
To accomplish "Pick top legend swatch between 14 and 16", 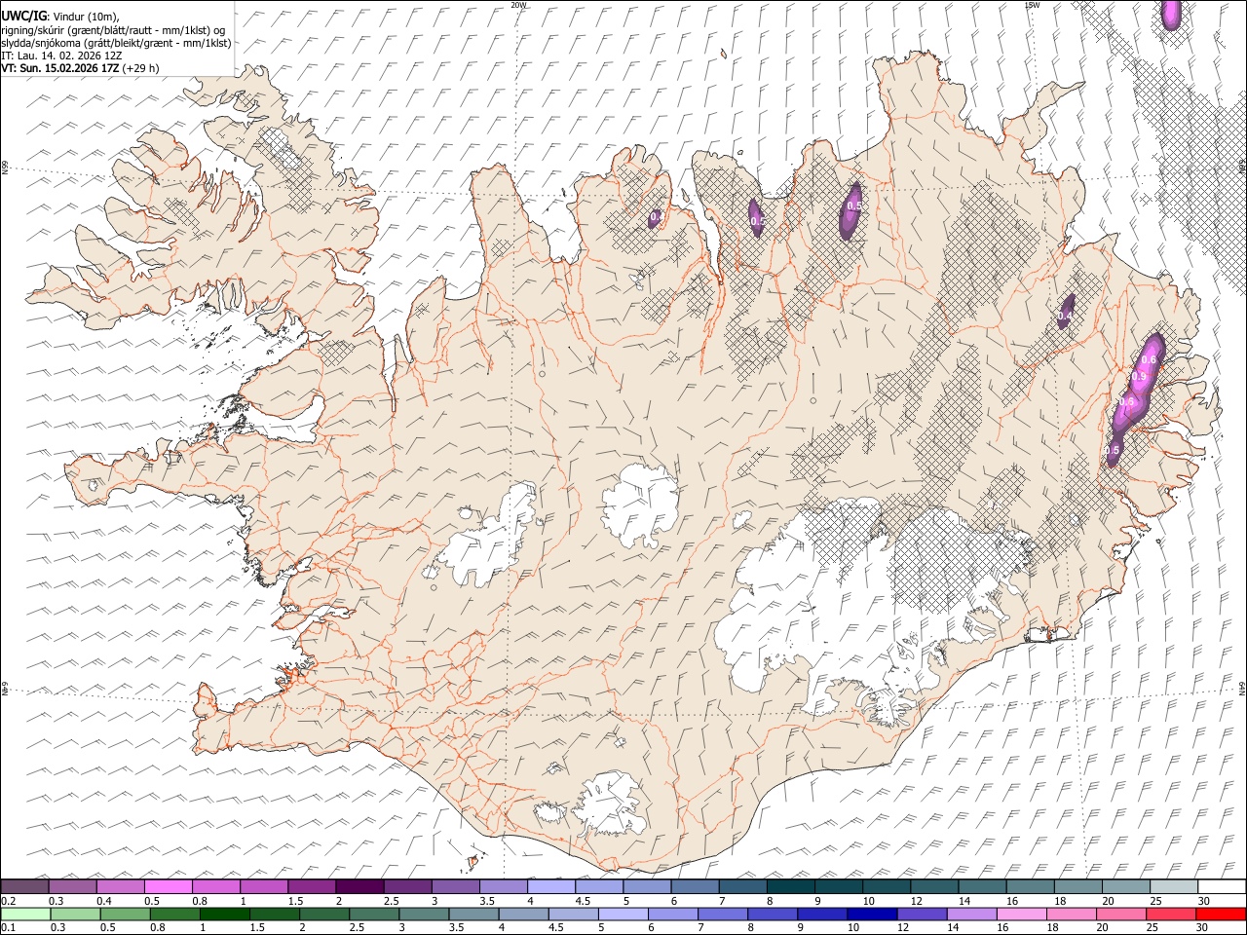I will coord(982,886).
